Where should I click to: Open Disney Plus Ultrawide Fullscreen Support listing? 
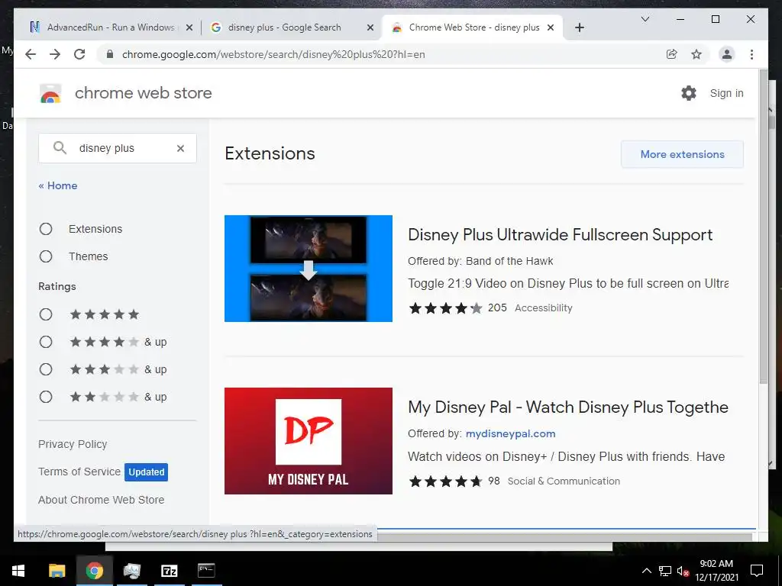coord(560,235)
